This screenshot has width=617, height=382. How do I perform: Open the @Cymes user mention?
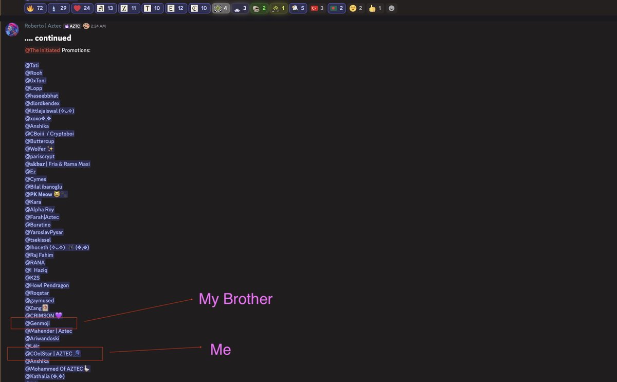pyautogui.click(x=35, y=179)
